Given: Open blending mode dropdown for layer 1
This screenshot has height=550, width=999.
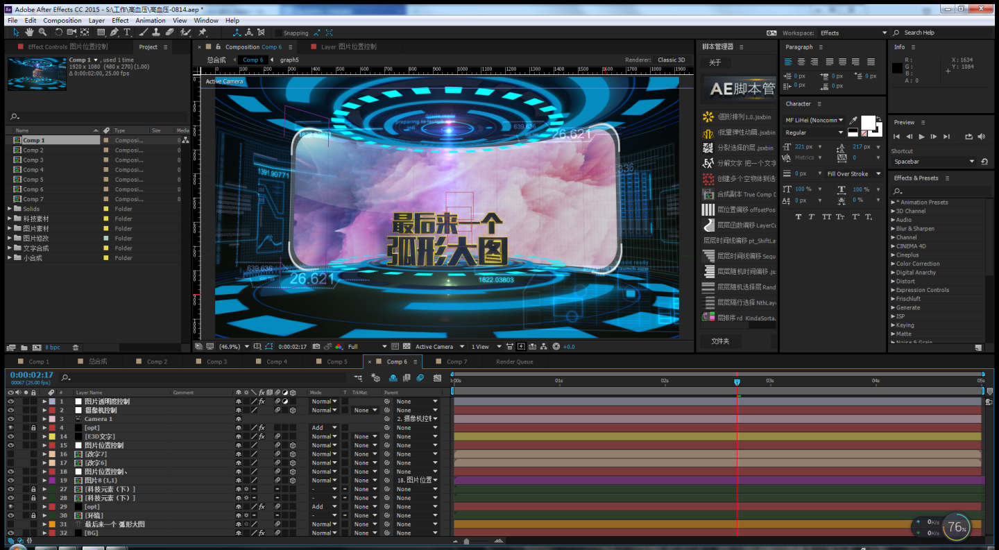Looking at the screenshot, I should pos(324,402).
